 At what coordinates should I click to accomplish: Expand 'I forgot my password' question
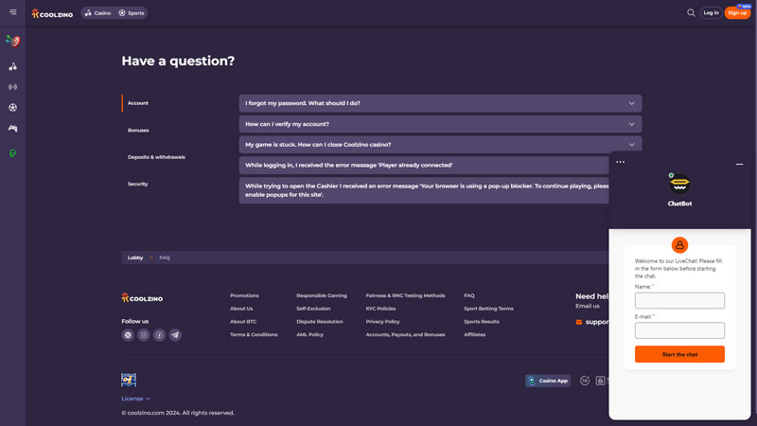click(x=440, y=103)
